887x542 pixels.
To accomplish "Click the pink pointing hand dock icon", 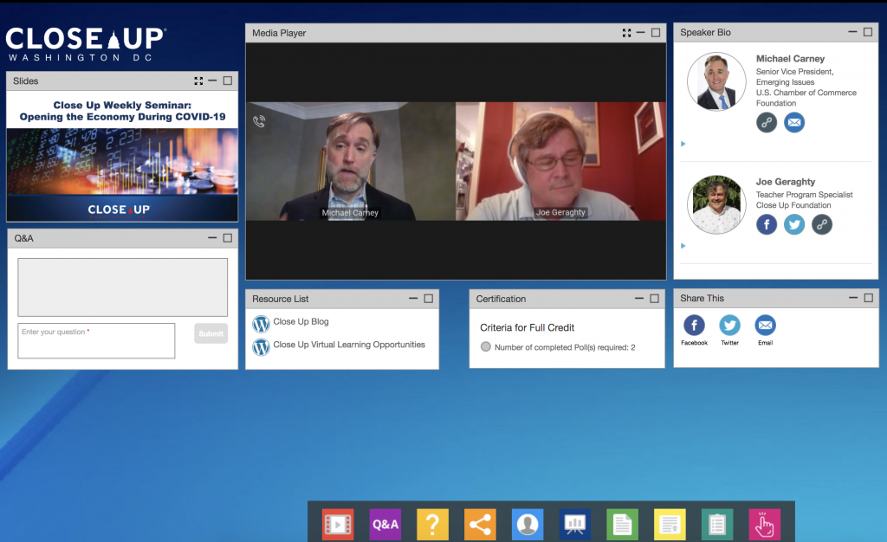I will [x=764, y=524].
